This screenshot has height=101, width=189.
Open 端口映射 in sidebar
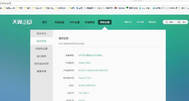(x=42, y=56)
